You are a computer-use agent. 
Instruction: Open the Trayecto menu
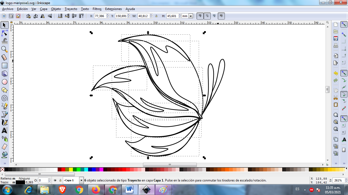[x=71, y=9]
